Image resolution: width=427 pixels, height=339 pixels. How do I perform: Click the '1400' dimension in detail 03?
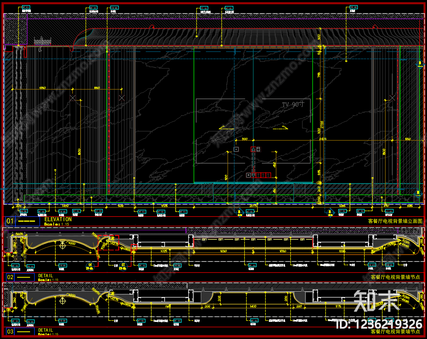tap(253, 306)
